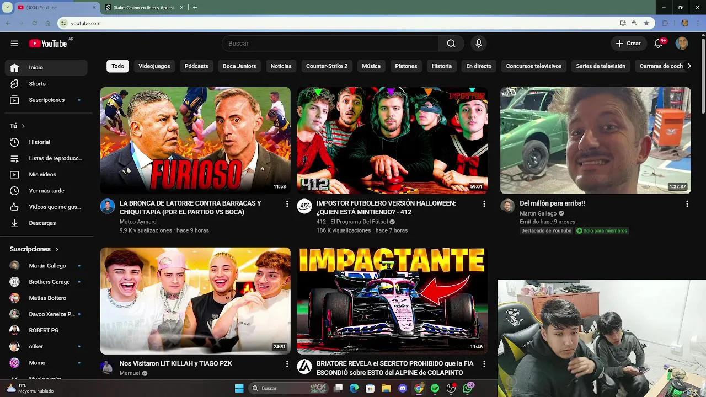Play the FURIOSO Latorre video thumbnail
The height and width of the screenshot is (397, 706).
coord(195,141)
